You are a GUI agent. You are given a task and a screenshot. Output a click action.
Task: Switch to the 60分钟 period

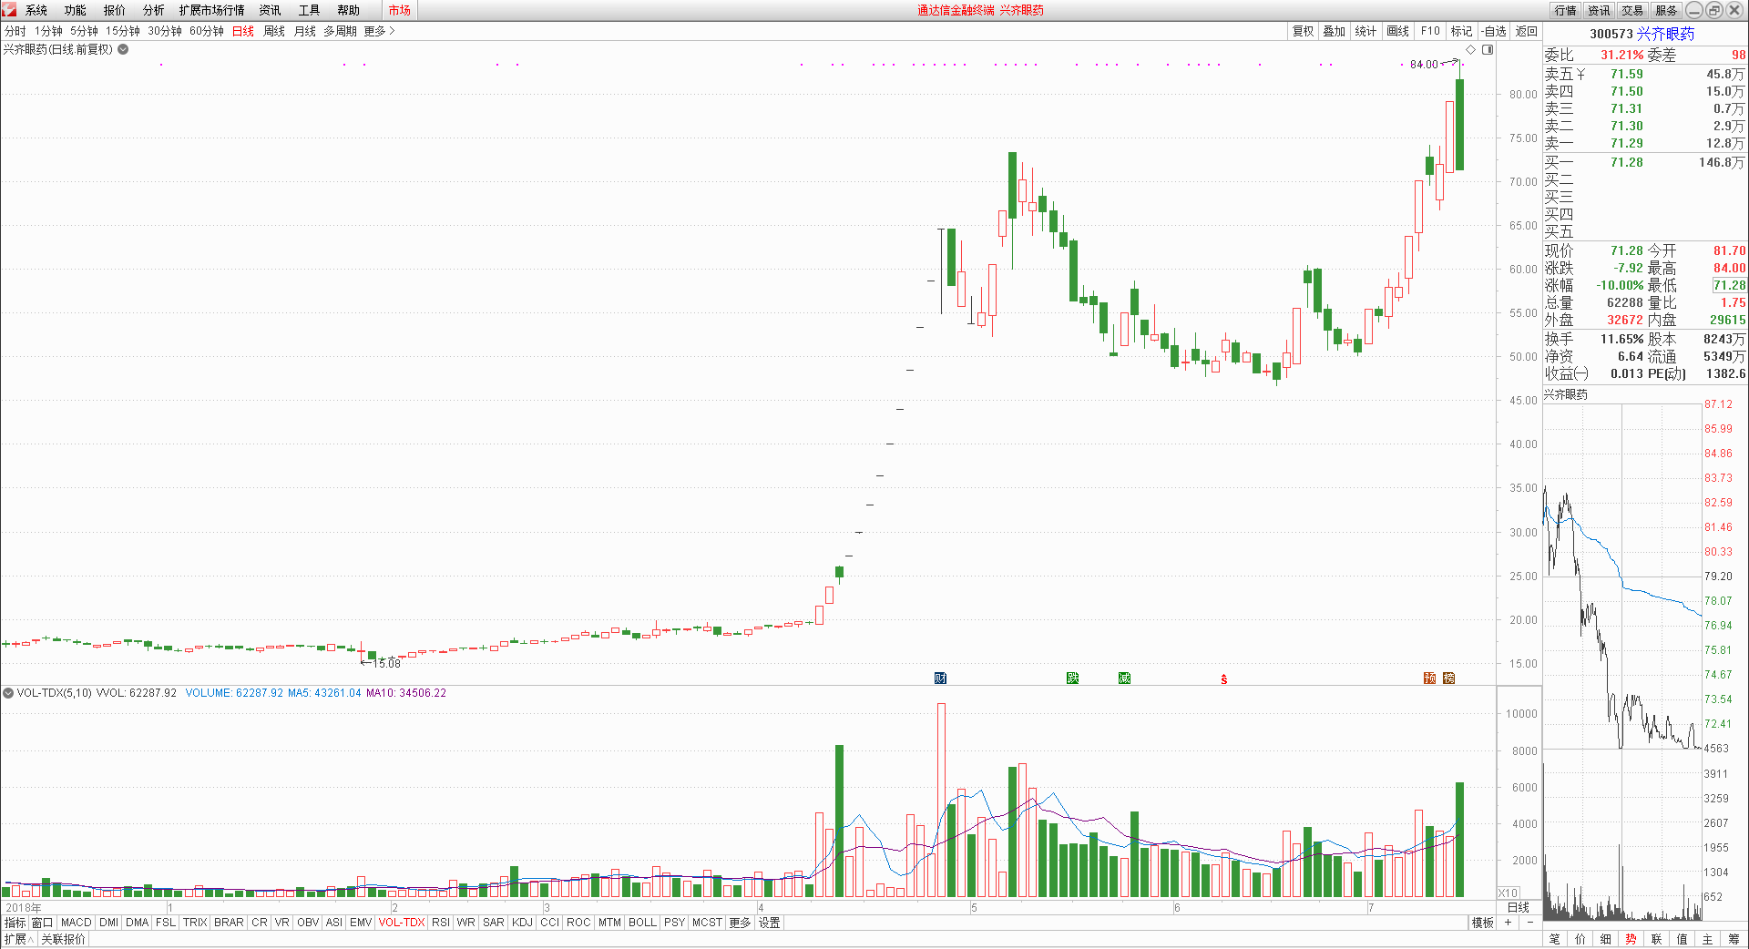coord(207,31)
